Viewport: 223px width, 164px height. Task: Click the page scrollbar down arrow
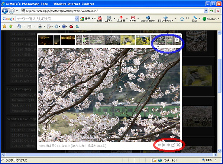tap(220, 154)
